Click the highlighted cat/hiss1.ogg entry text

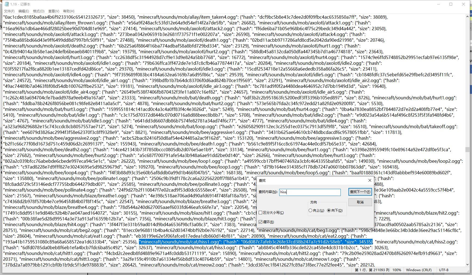256,242
